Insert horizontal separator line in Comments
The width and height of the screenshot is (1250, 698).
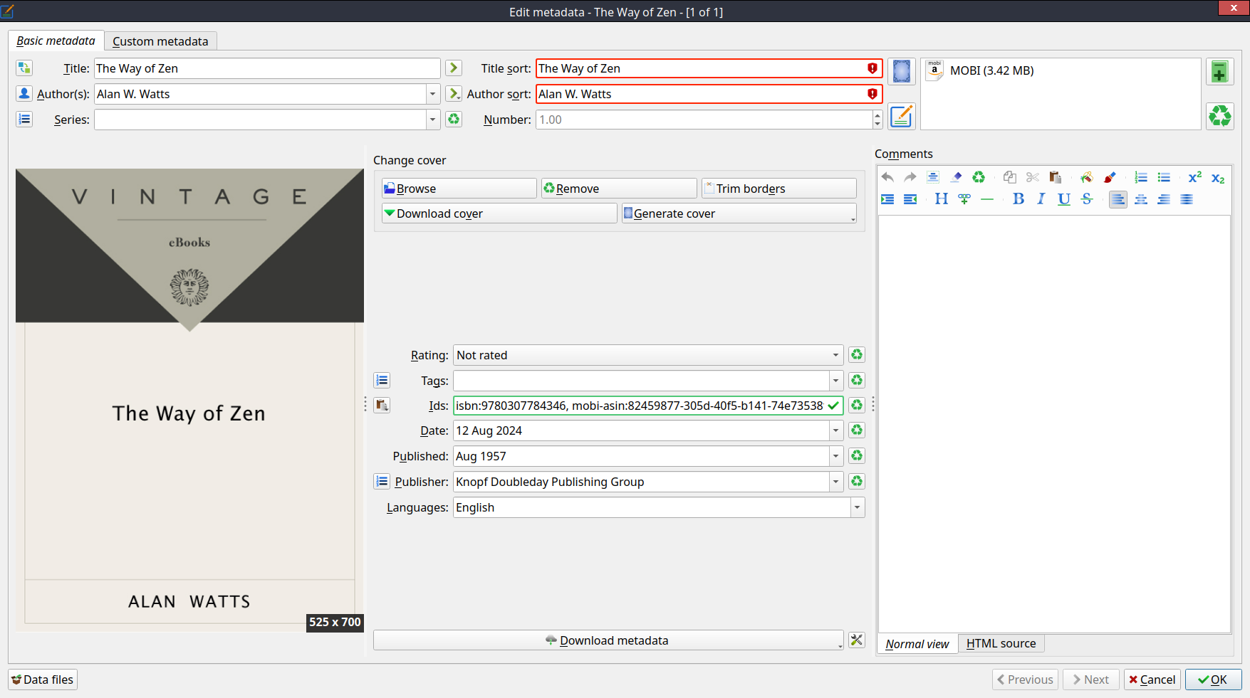[x=987, y=199]
